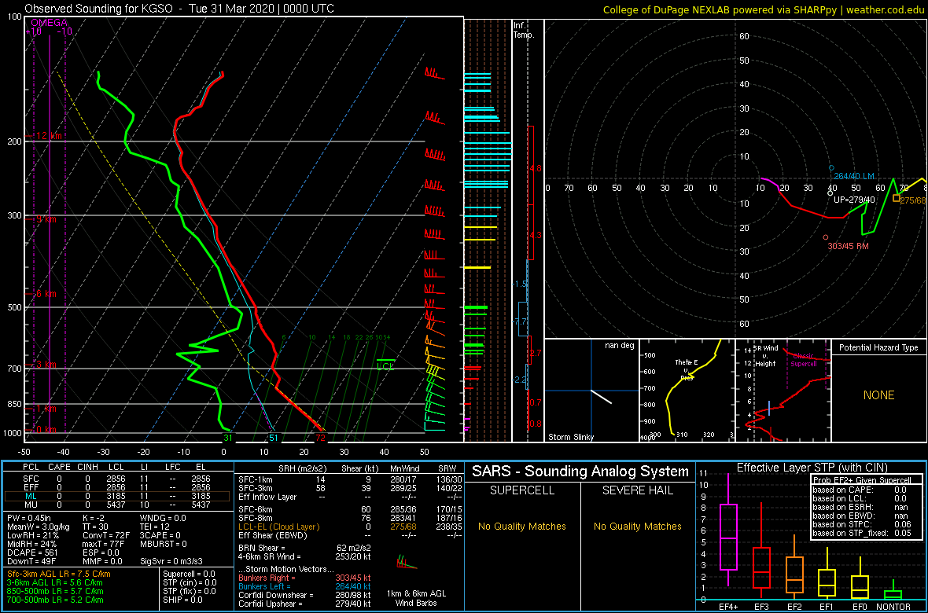Click Corfidi Upshear = 279/40 kt
Viewport: 928px width, 613px height.
[304, 604]
